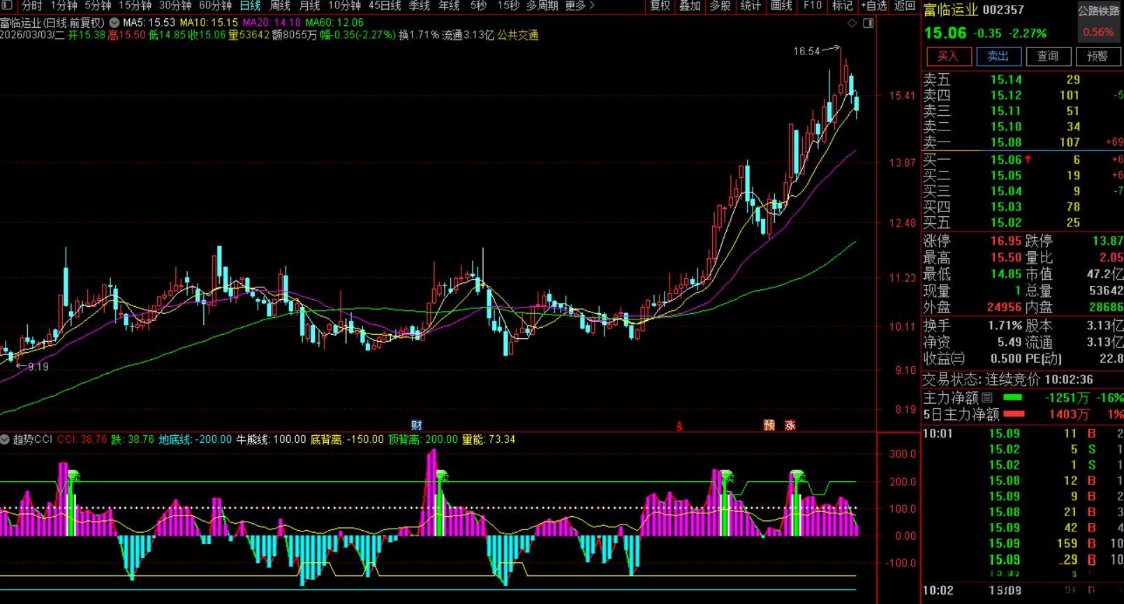The image size is (1124, 604).
Task: Click the 卖出 sell button
Action: point(998,56)
